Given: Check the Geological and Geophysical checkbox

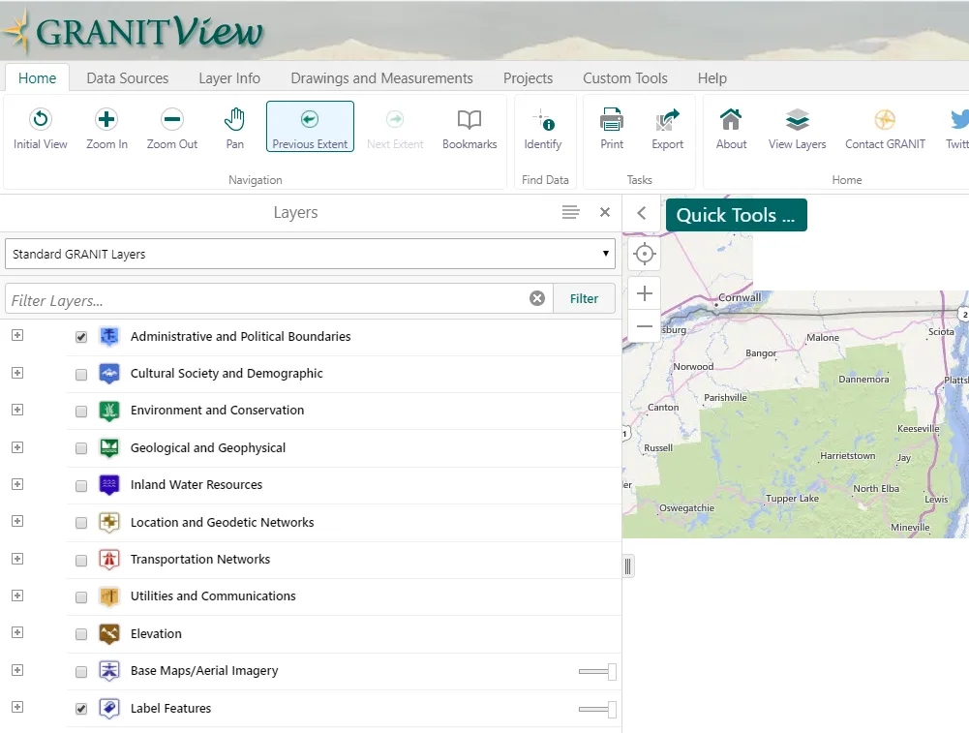Looking at the screenshot, I should pyautogui.click(x=81, y=448).
